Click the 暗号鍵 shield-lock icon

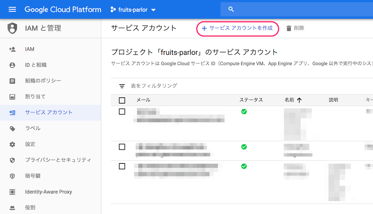[12, 176]
